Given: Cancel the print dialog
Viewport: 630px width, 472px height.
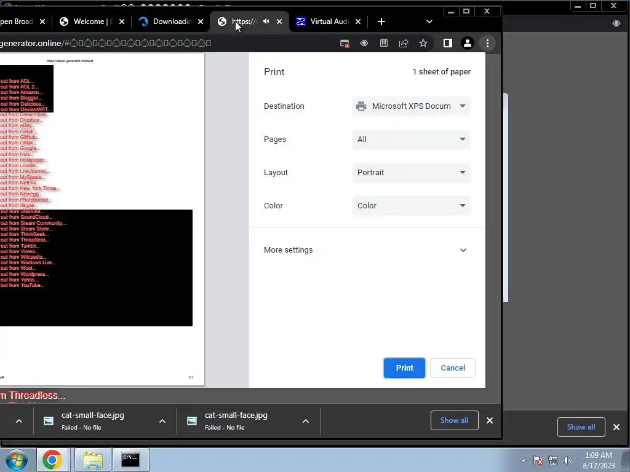Looking at the screenshot, I should [x=452, y=368].
